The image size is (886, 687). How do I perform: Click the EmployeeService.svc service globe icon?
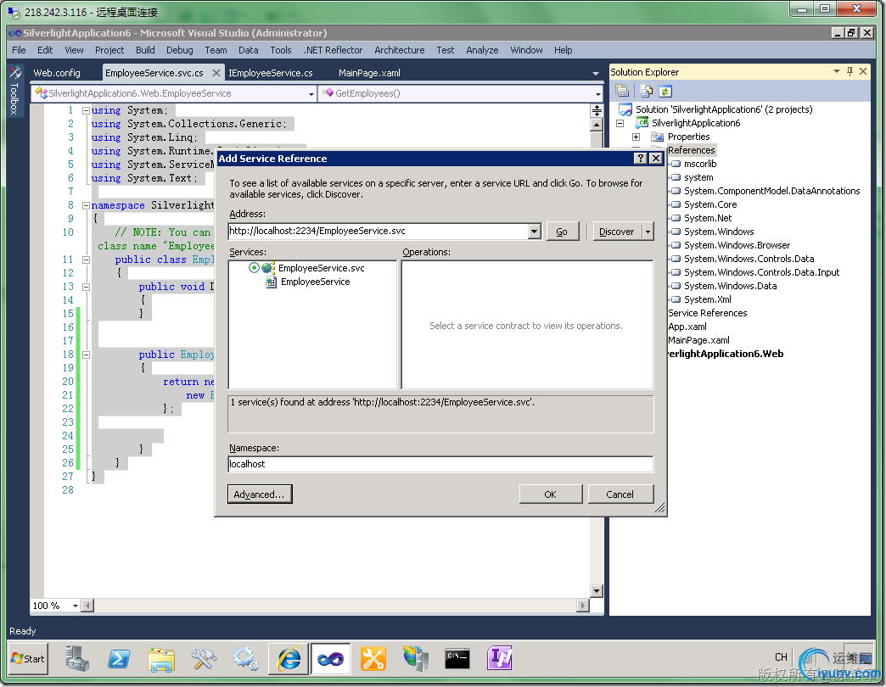[268, 268]
